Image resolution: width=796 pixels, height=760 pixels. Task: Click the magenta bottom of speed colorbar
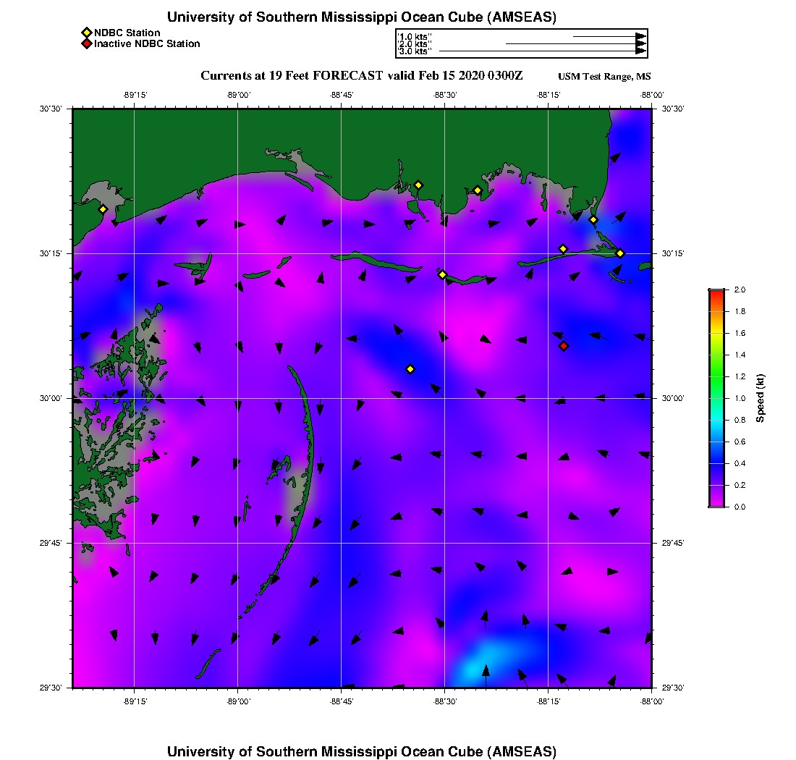716,502
